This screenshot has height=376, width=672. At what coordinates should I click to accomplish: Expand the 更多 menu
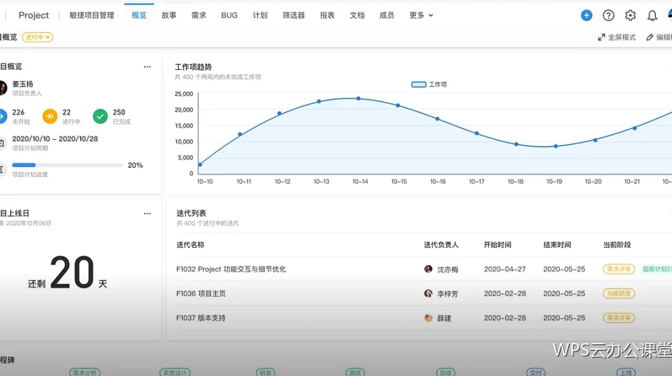click(421, 15)
